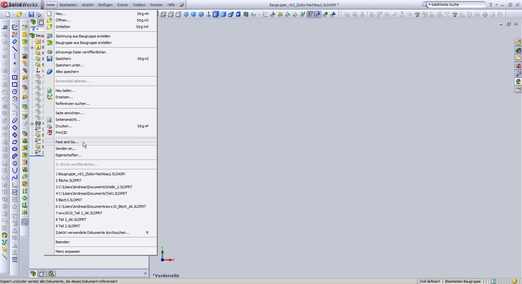Choose 'Alles speichern' from the menu
The height and width of the screenshot is (284, 522).
click(100, 72)
